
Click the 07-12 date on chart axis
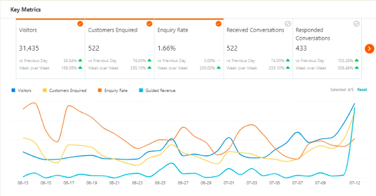pyautogui.click(x=355, y=183)
